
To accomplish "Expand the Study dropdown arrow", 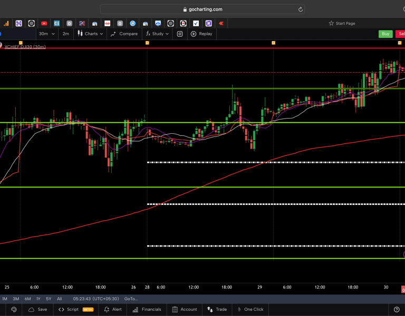I will 167,34.
